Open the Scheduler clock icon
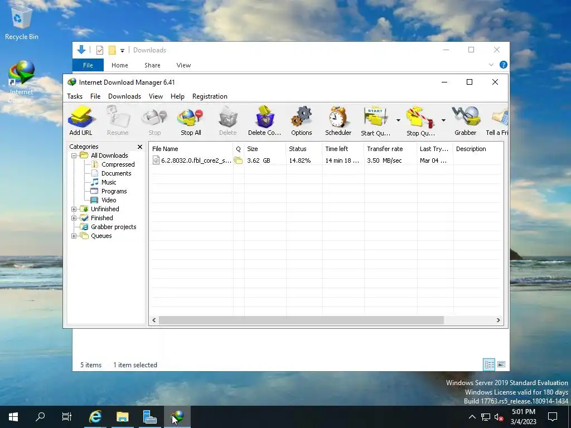The image size is (571, 428). coord(338,121)
